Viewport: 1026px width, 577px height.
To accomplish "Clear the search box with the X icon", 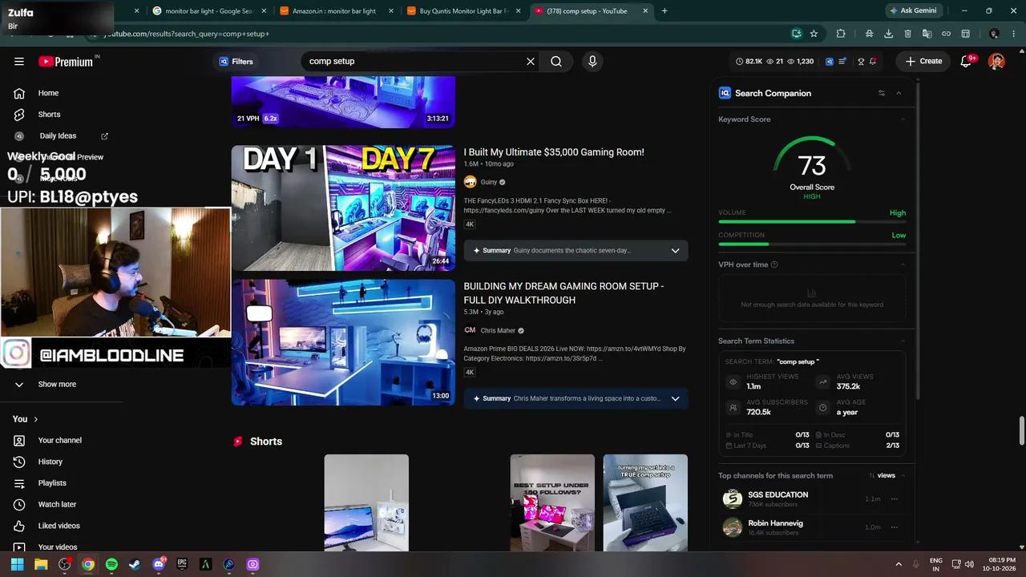I will [530, 61].
